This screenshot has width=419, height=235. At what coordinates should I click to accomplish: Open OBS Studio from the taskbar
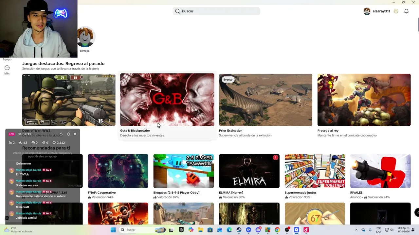(x=287, y=230)
